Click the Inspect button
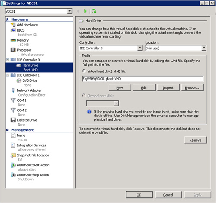 168,87
